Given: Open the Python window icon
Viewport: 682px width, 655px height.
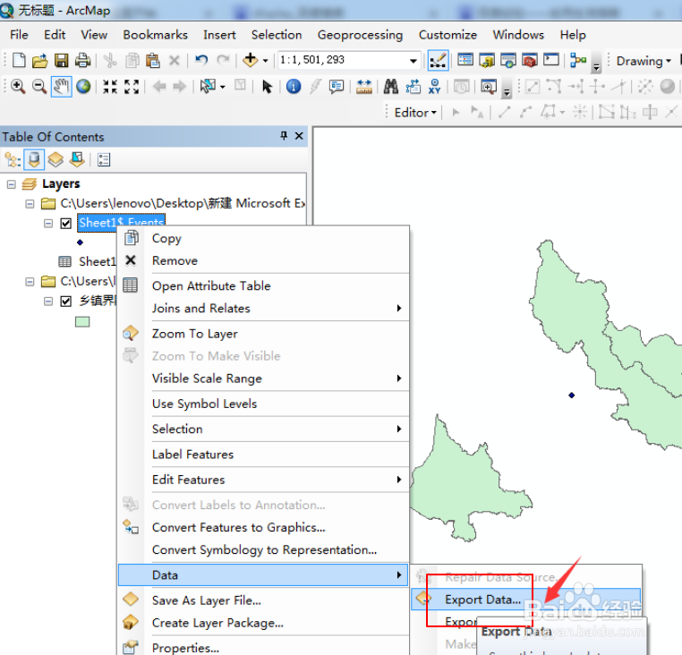Looking at the screenshot, I should coord(551,59).
